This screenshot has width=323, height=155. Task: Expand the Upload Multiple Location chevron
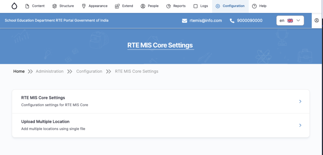pos(300,125)
